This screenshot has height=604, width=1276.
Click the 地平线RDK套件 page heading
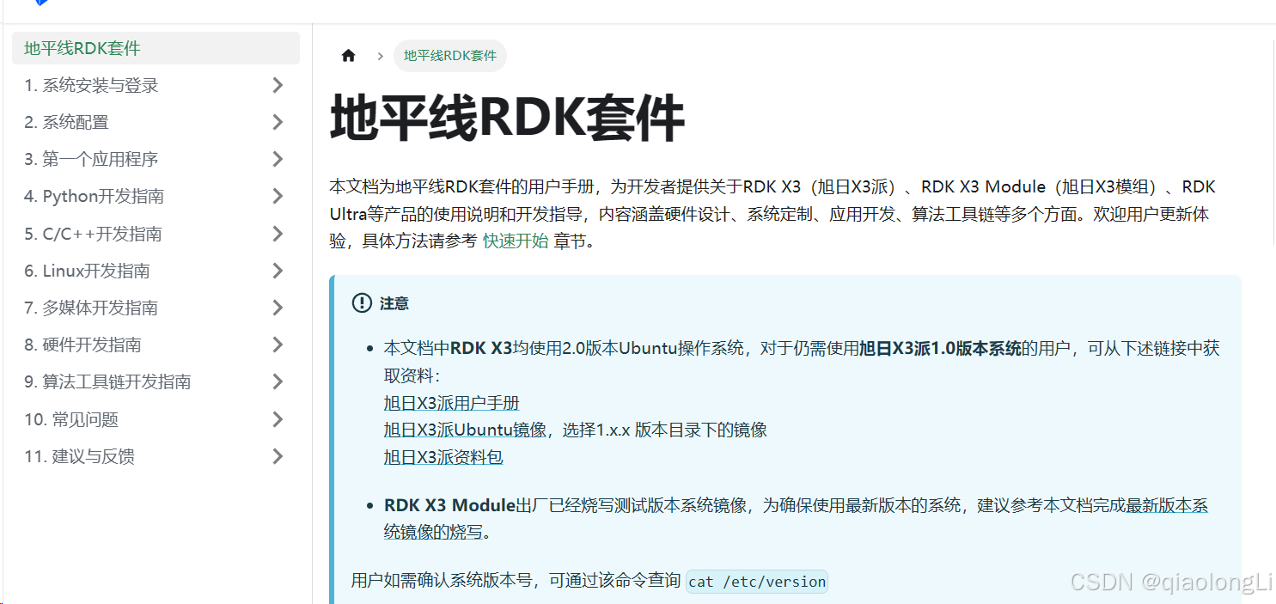(x=507, y=119)
